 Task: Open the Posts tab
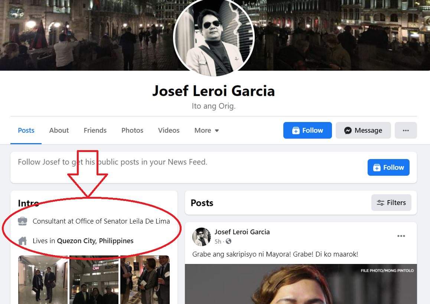pyautogui.click(x=26, y=130)
